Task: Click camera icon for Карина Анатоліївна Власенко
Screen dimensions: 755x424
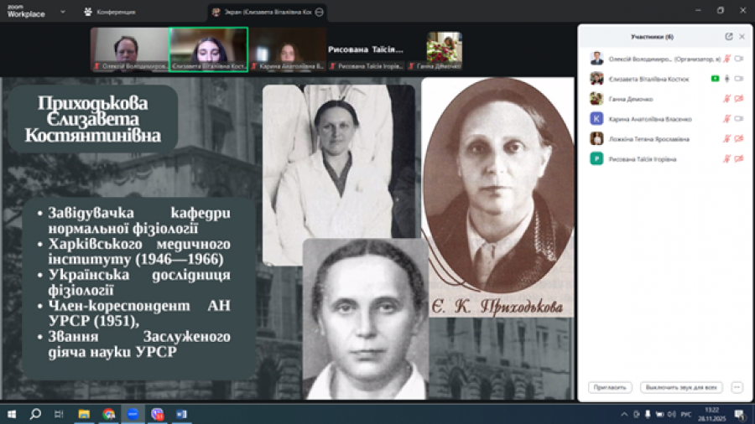Action: tap(739, 119)
